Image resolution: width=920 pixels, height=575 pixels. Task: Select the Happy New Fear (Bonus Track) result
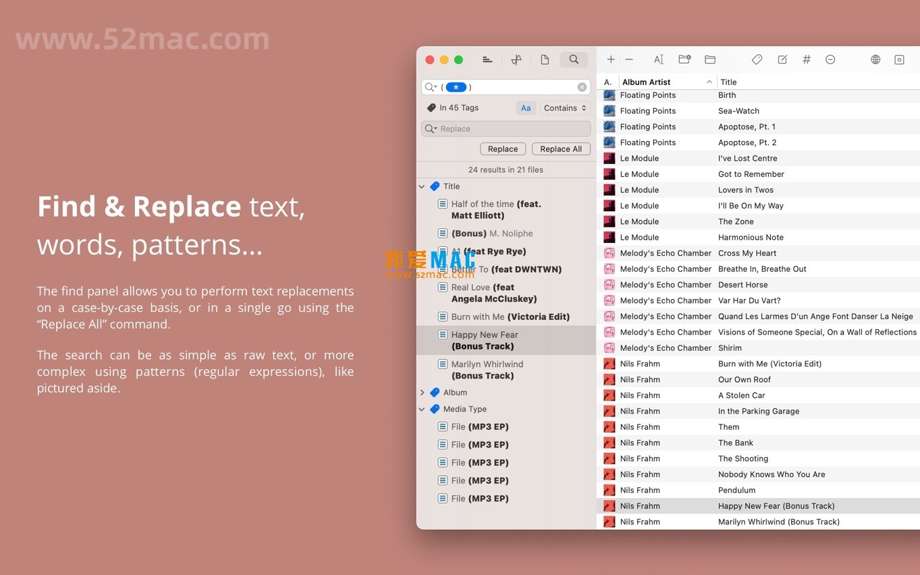click(499, 340)
